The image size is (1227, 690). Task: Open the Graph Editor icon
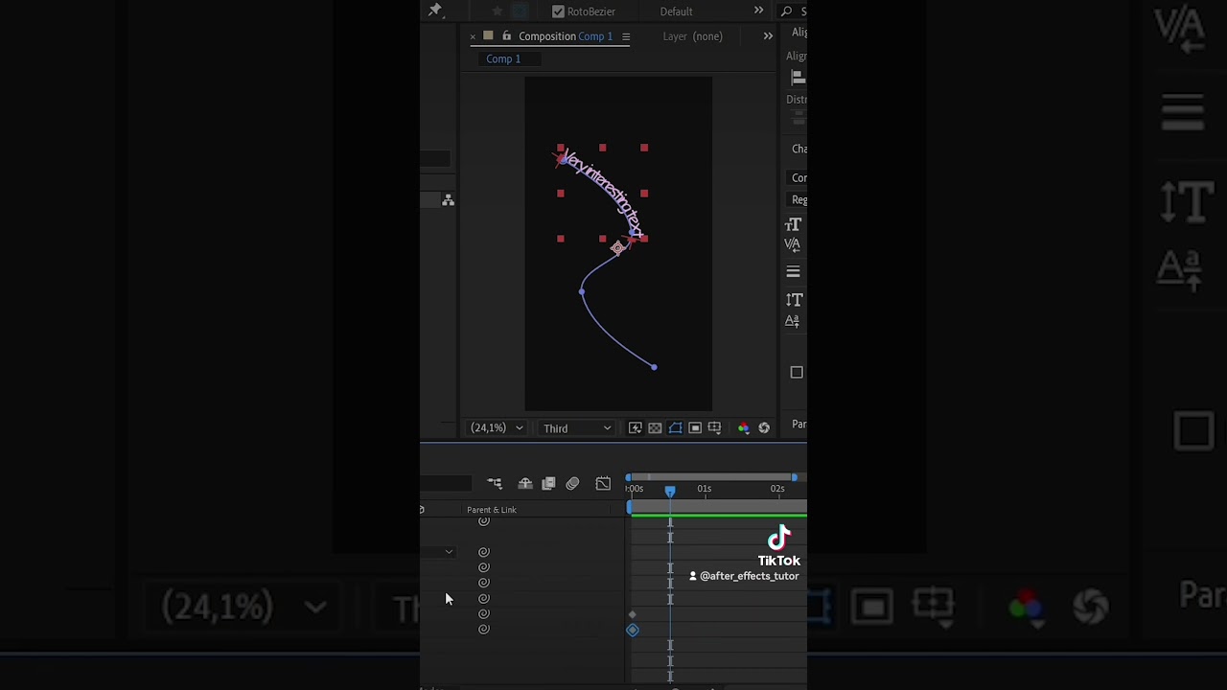(x=603, y=484)
